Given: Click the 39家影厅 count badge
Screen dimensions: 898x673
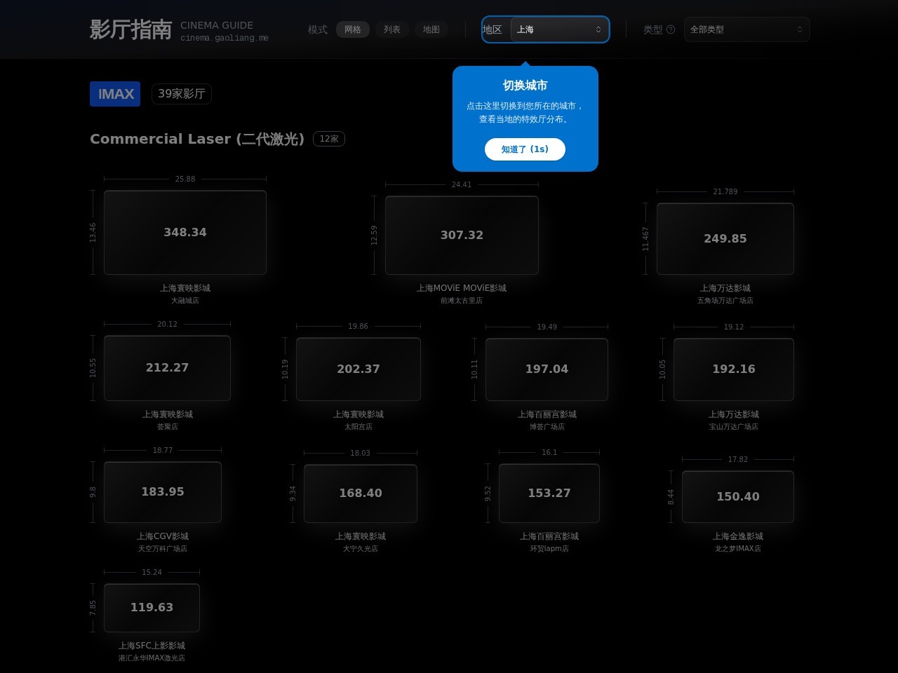Looking at the screenshot, I should [x=182, y=94].
